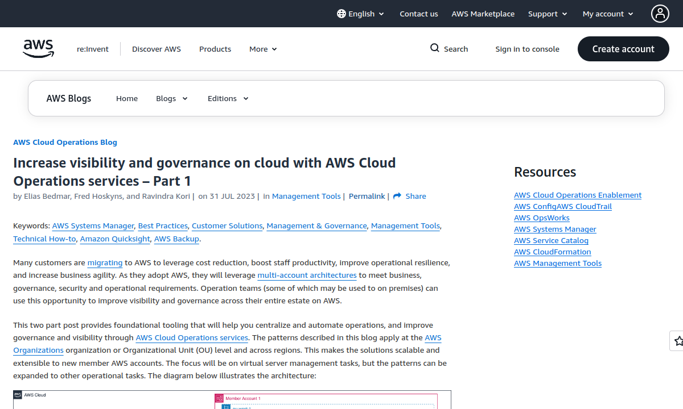Click the Share arrow icon
The image size is (683, 409).
pyautogui.click(x=397, y=196)
